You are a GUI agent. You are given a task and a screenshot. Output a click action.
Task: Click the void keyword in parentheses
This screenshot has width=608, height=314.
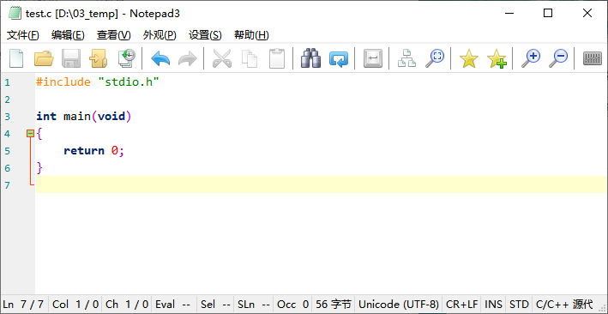pyautogui.click(x=111, y=117)
